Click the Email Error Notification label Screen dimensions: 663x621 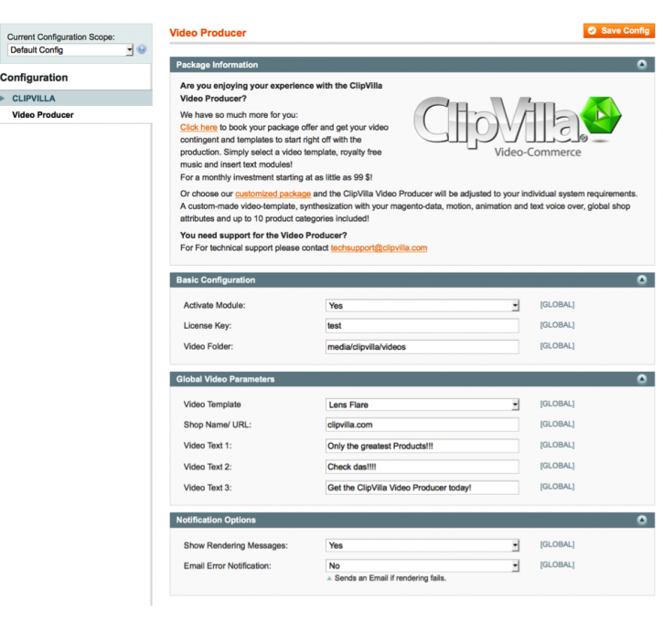pyautogui.click(x=228, y=566)
